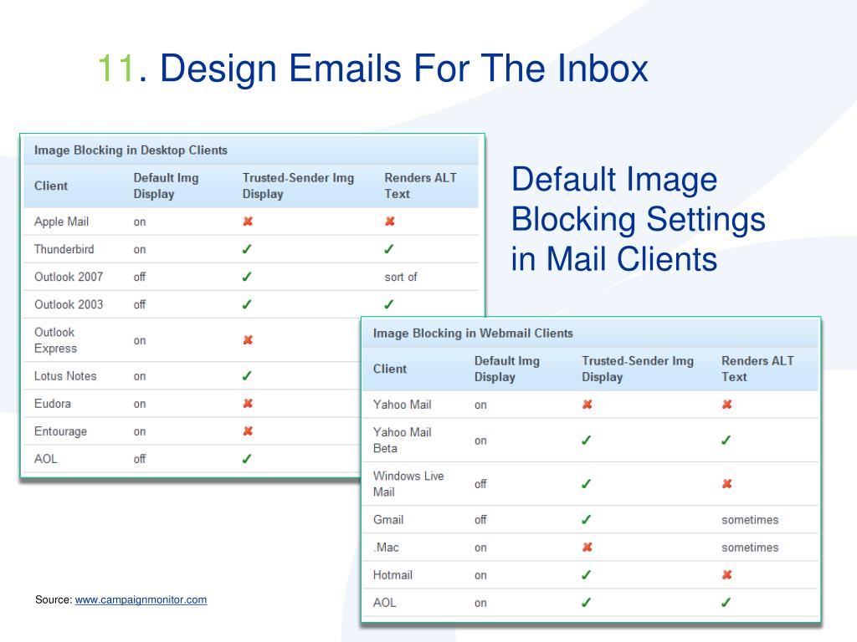The width and height of the screenshot is (857, 642).
Task: Click desktop AOL's Trusted-Sender green check
Action: [x=247, y=459]
